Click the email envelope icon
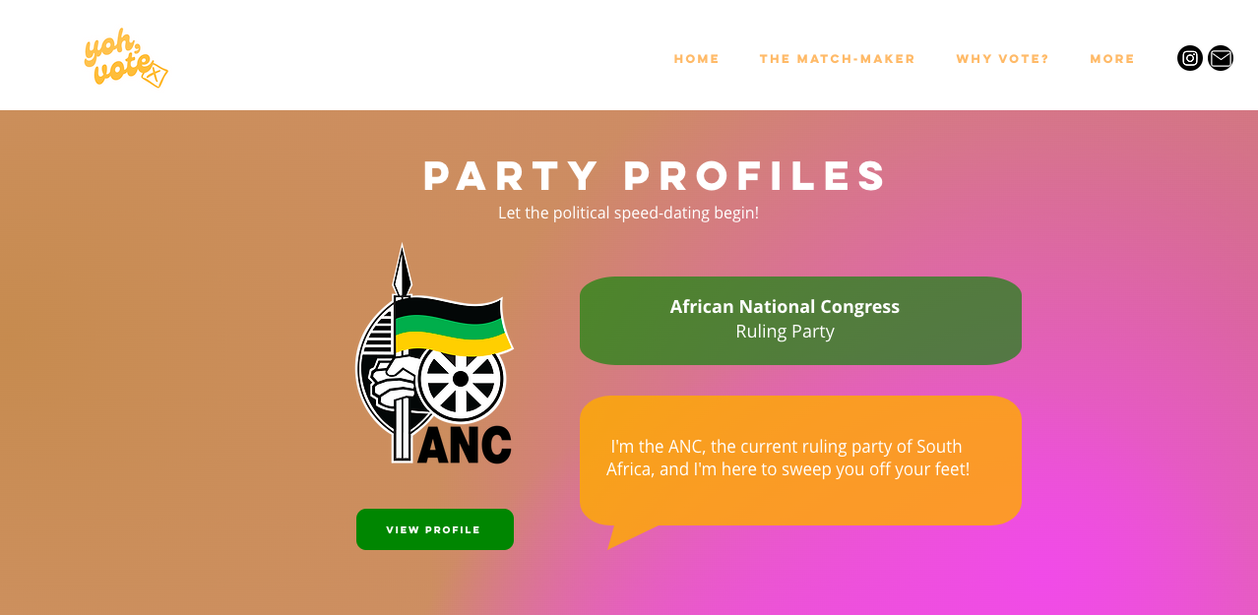 pyautogui.click(x=1221, y=58)
